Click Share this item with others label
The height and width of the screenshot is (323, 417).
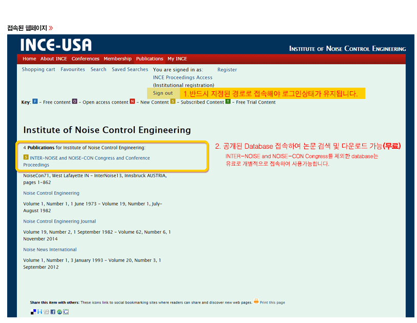coord(54,302)
